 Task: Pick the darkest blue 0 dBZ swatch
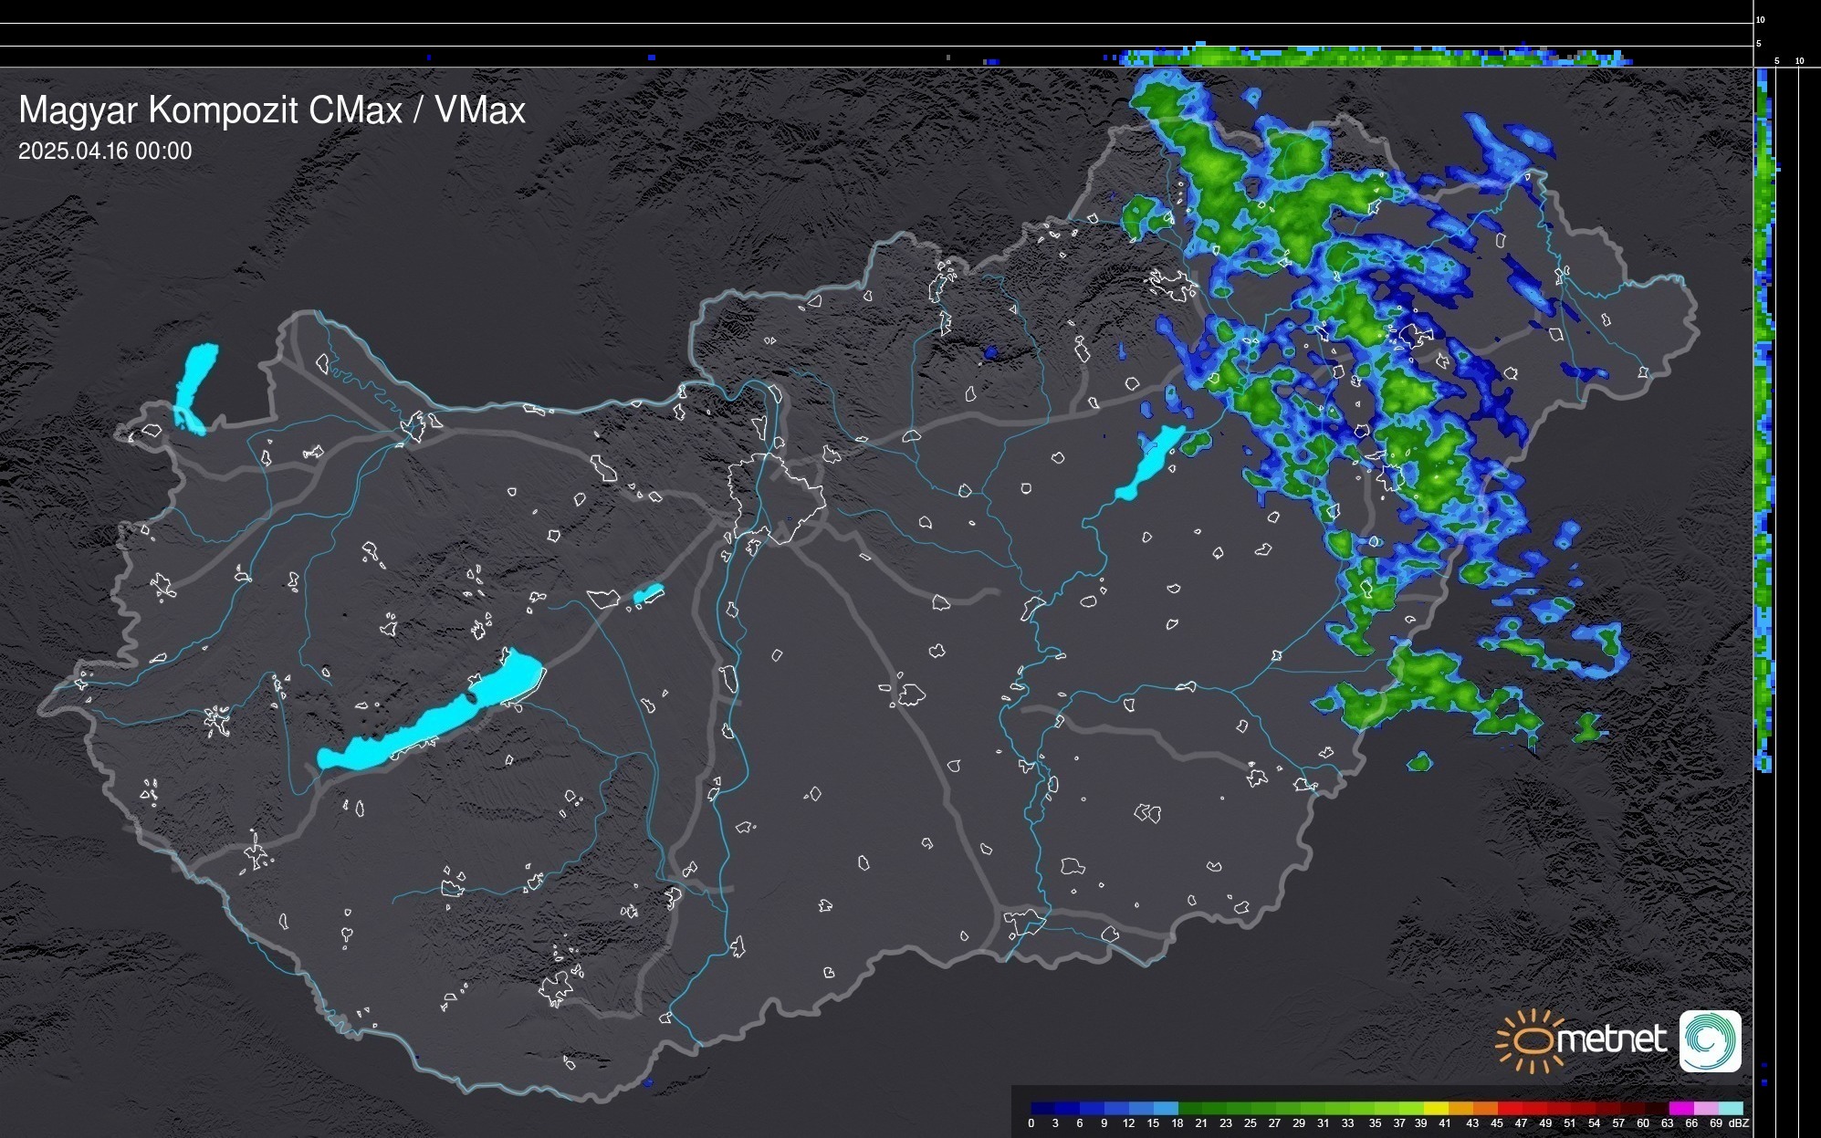click(x=1043, y=1109)
